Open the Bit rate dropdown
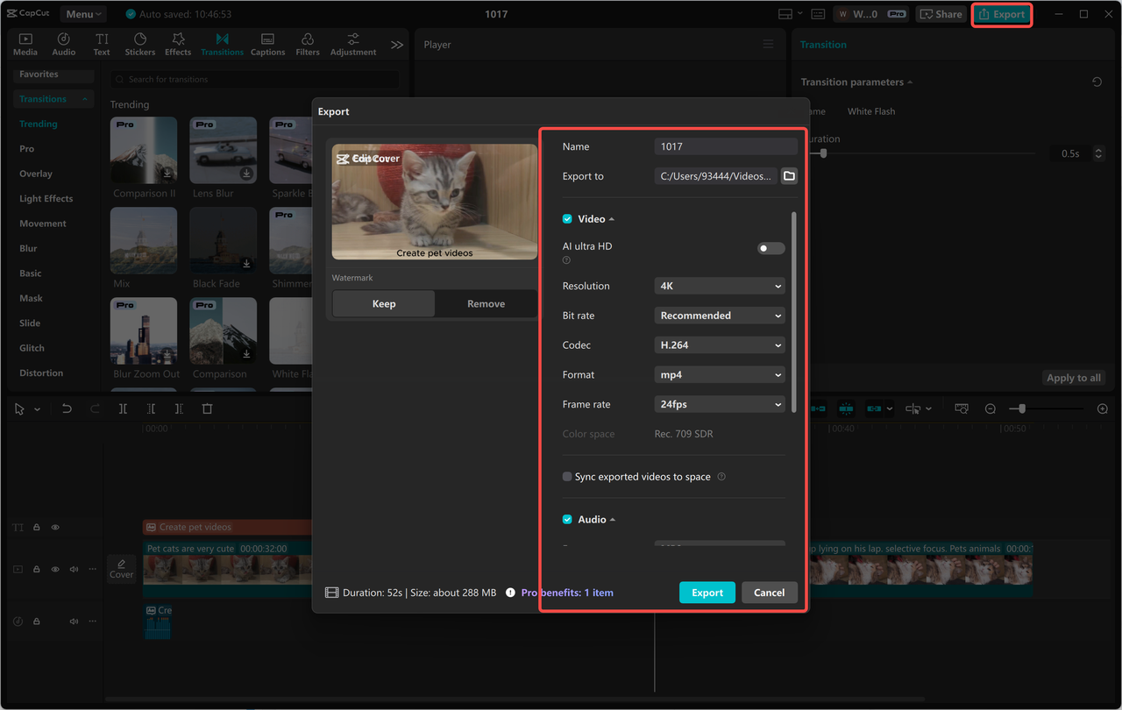This screenshot has height=710, width=1122. click(719, 316)
